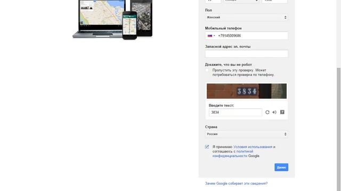
Task: Open the Условия использования link
Action: (x=253, y=147)
